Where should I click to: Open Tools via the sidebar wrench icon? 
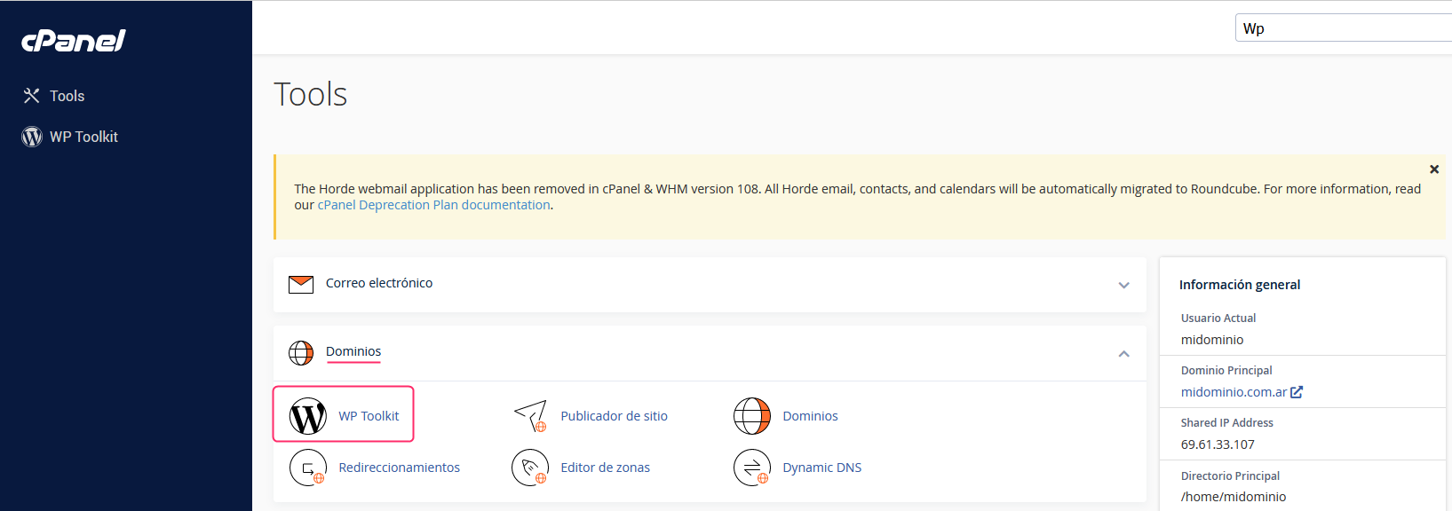(32, 96)
